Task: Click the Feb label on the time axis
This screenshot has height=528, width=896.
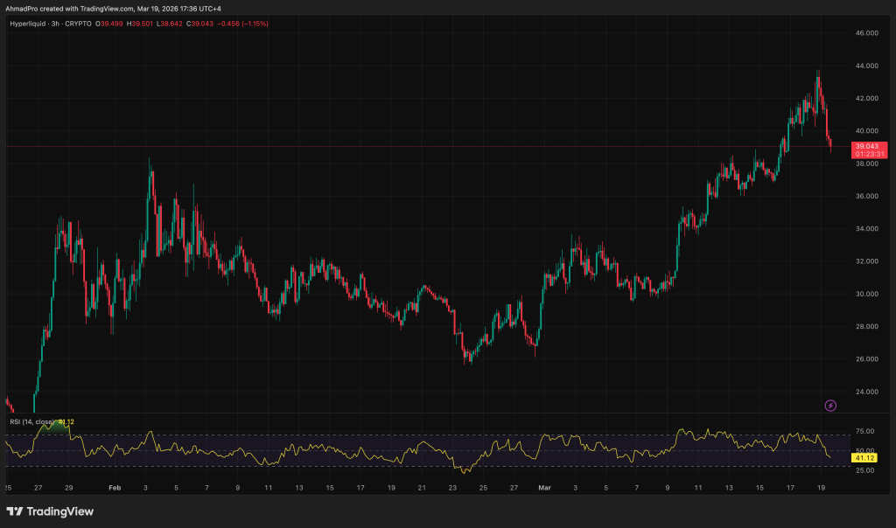Action: 114,487
